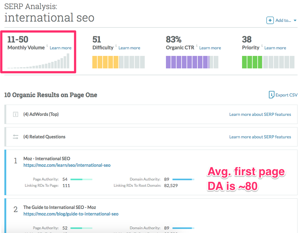Click the plus icon on Add to button
301x233 pixels.
pos(270,20)
